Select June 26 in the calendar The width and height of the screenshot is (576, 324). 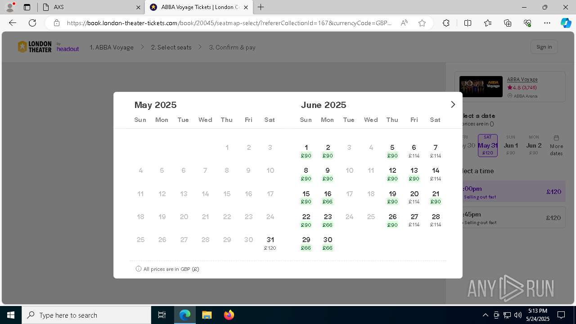pos(392,220)
